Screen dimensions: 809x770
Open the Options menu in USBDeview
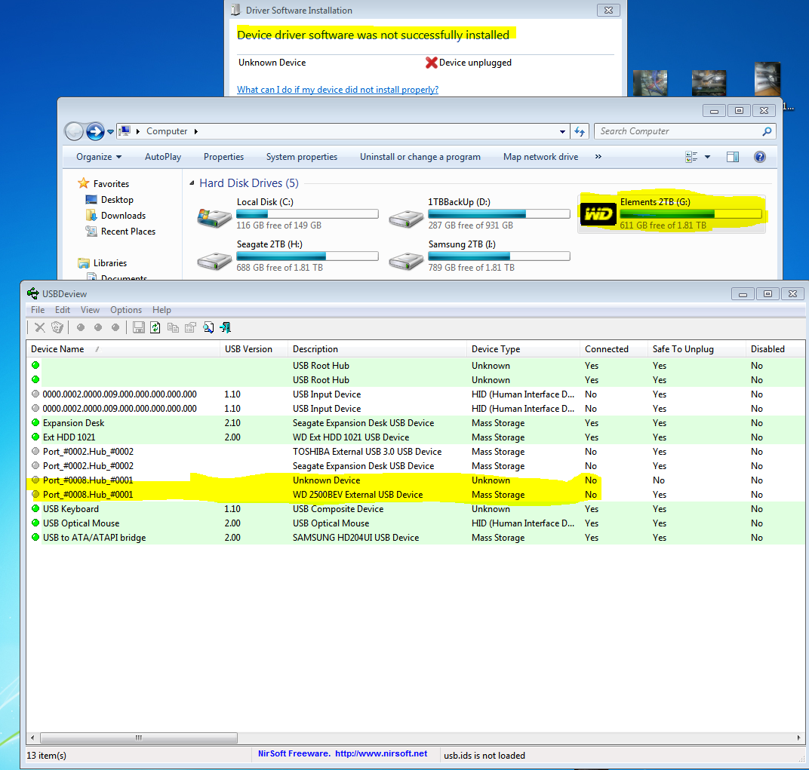pyautogui.click(x=126, y=310)
